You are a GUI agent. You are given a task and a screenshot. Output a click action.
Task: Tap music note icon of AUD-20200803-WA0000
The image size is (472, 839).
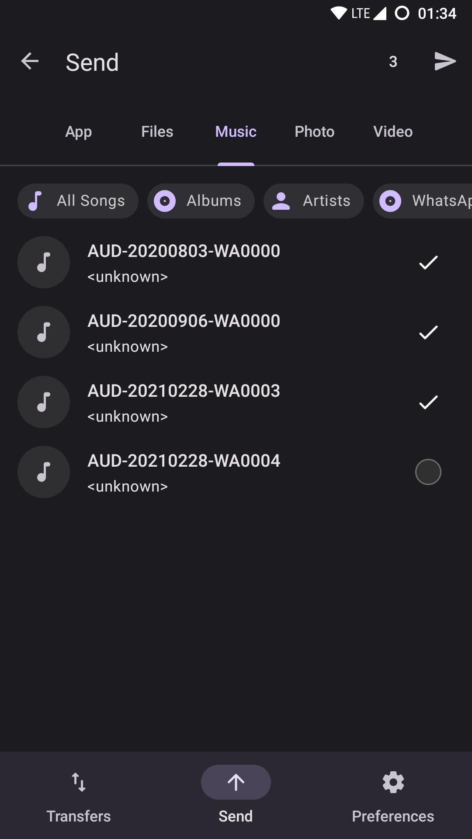[x=44, y=262]
